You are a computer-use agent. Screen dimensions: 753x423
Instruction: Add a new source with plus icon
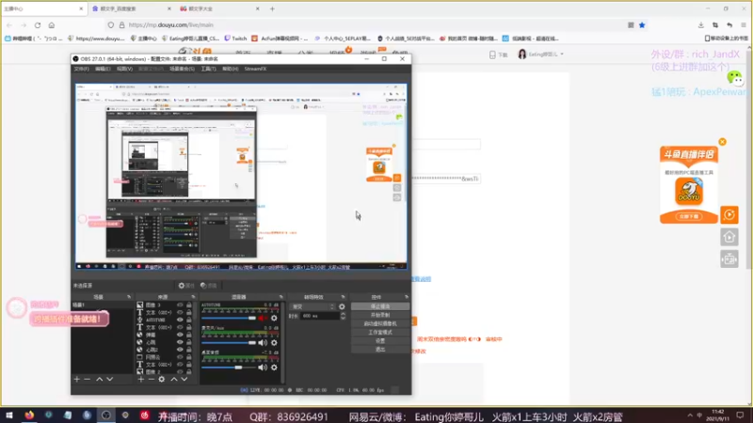click(140, 380)
